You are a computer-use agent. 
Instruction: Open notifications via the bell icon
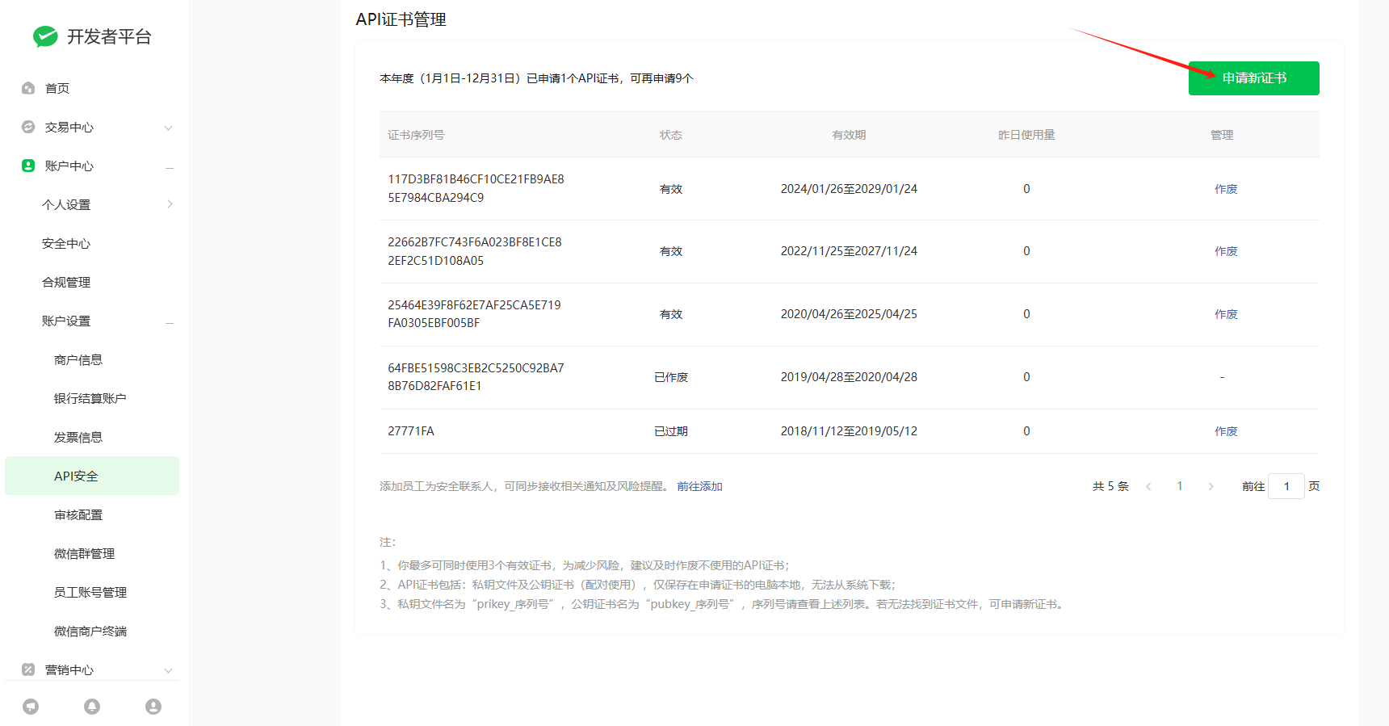tap(92, 707)
